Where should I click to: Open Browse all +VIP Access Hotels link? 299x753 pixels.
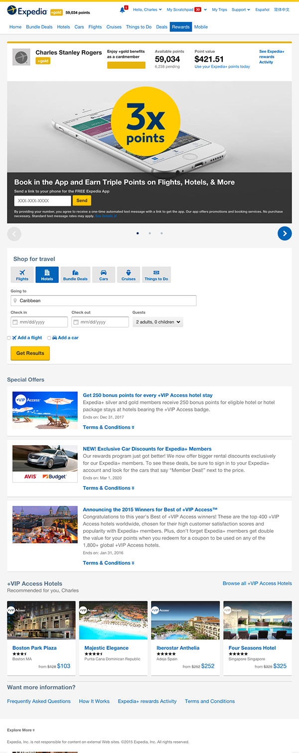pos(257,583)
